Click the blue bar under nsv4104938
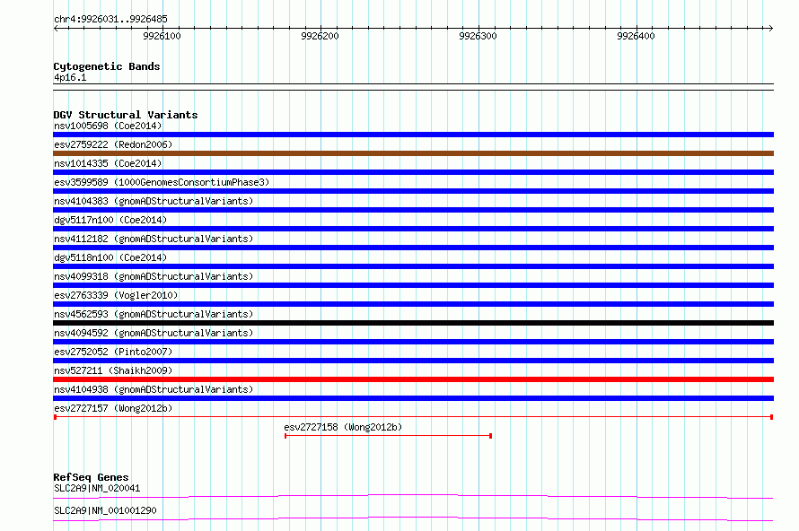This screenshot has height=531, width=799. 413,398
